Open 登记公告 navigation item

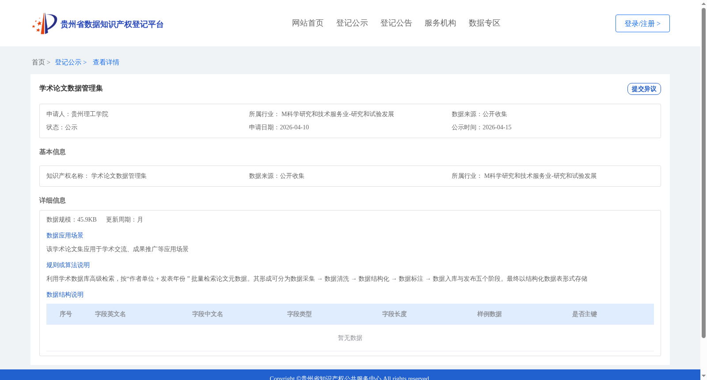pos(396,23)
